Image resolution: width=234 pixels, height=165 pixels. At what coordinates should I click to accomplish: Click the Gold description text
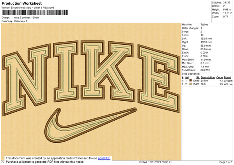tap(204, 84)
